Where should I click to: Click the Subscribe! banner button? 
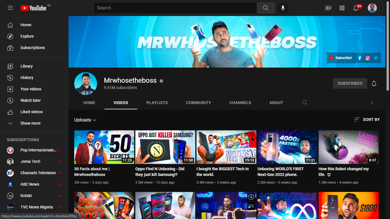point(341,58)
